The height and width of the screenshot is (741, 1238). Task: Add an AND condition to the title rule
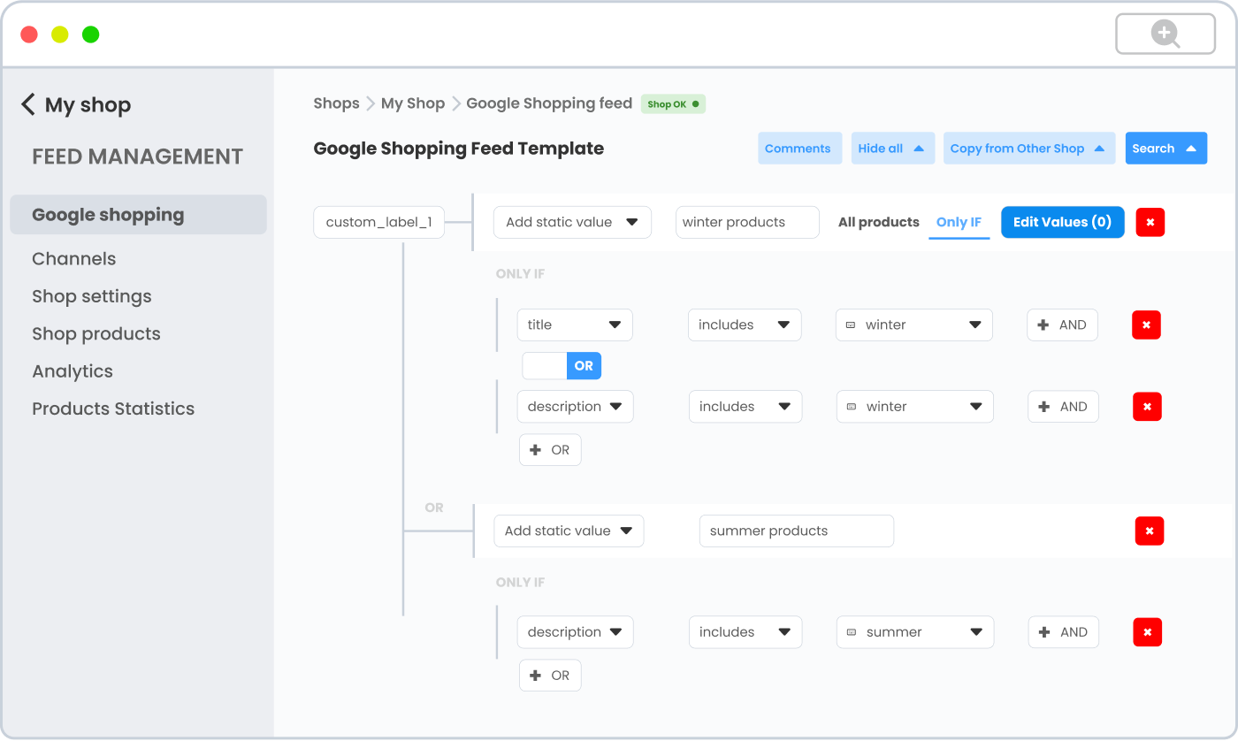coord(1062,325)
